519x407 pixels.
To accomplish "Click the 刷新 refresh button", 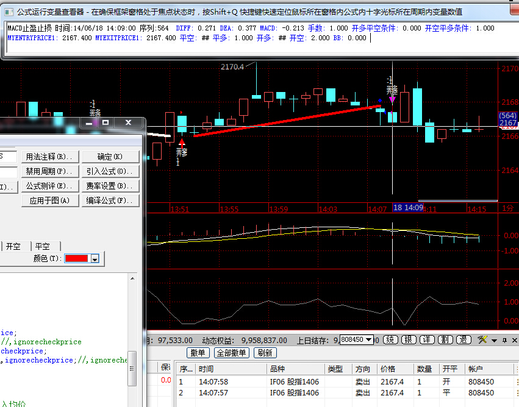I will tap(265, 353).
